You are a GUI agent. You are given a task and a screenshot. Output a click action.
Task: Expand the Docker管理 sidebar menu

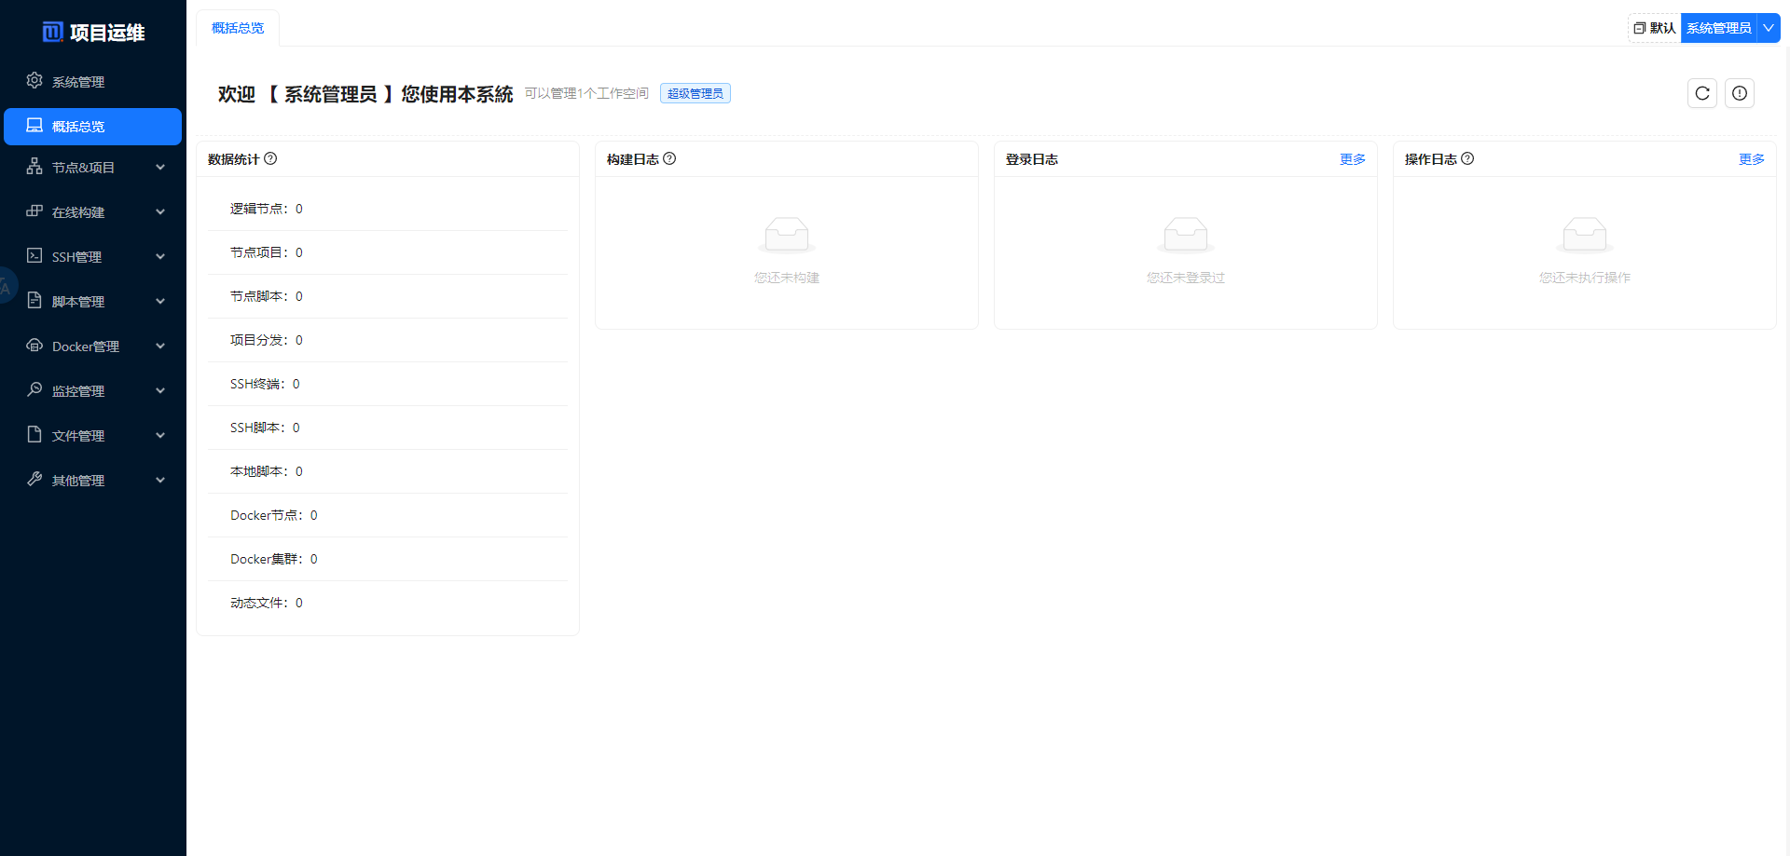click(160, 346)
